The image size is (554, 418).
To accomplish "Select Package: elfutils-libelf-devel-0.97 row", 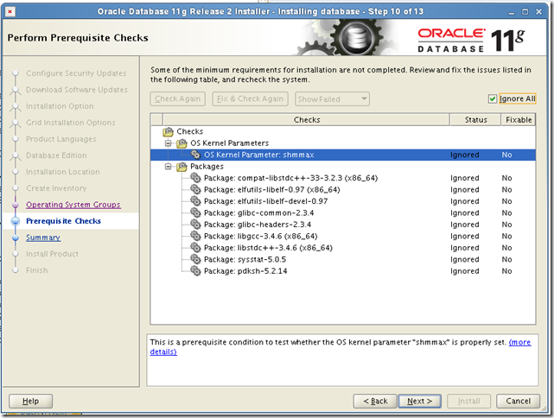I will pos(343,201).
